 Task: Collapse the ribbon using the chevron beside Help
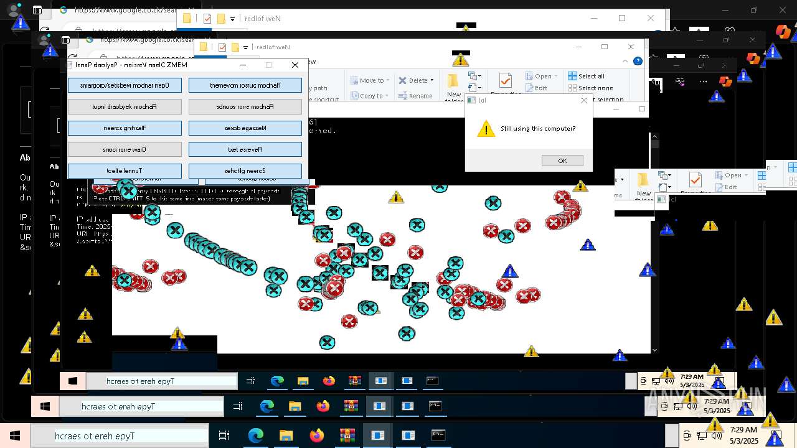[625, 61]
